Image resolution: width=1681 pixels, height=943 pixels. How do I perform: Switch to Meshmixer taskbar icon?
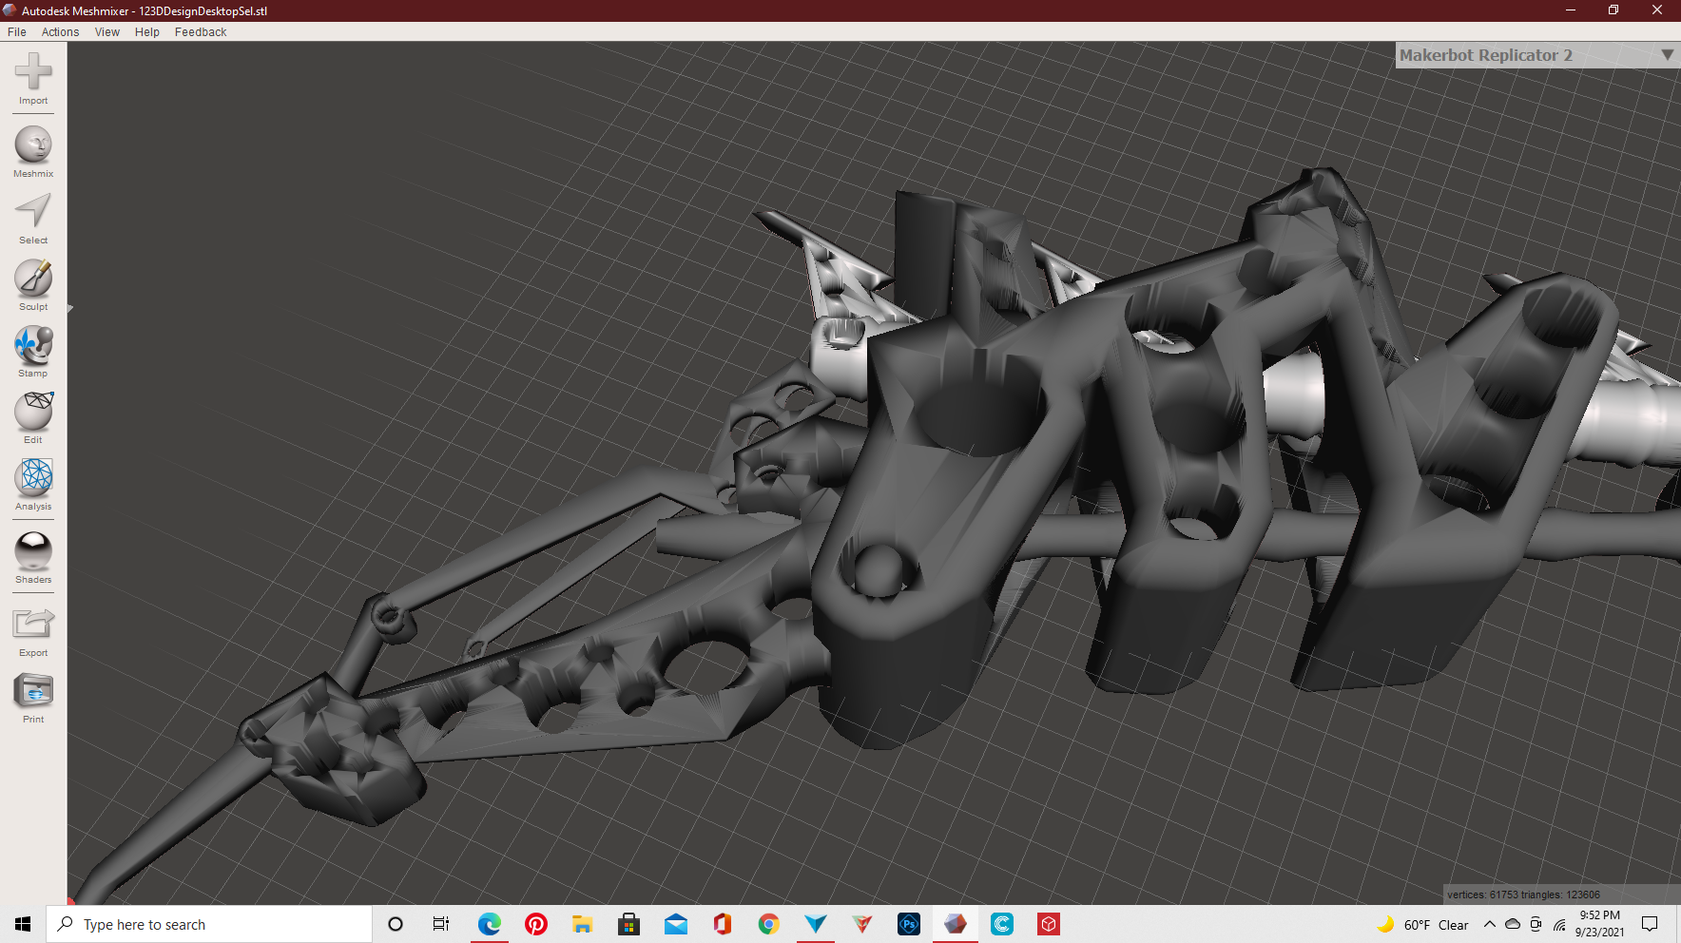(956, 924)
